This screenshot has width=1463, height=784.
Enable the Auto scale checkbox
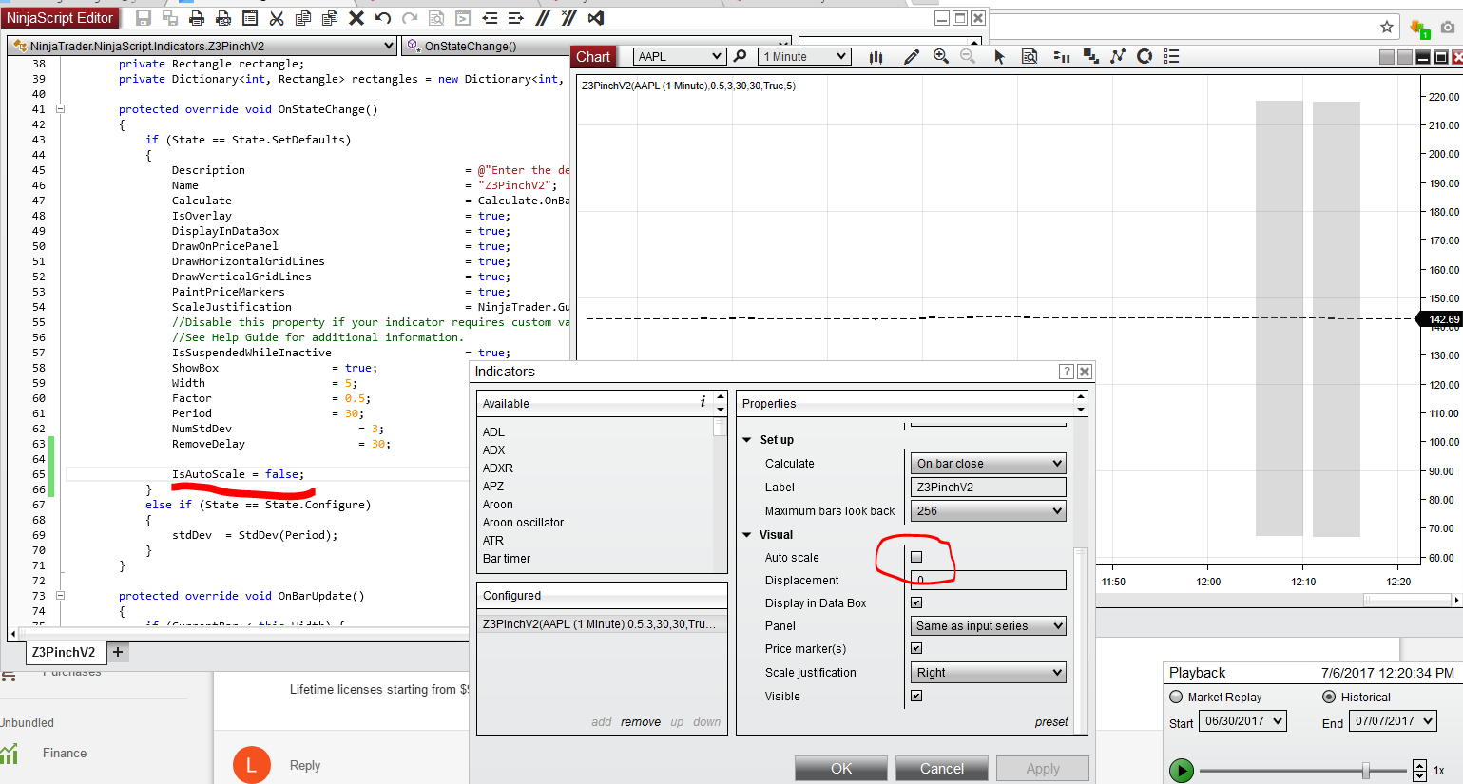tap(916, 558)
